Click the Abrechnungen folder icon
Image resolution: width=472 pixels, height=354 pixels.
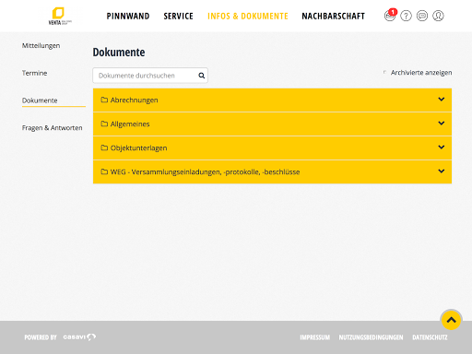[104, 100]
